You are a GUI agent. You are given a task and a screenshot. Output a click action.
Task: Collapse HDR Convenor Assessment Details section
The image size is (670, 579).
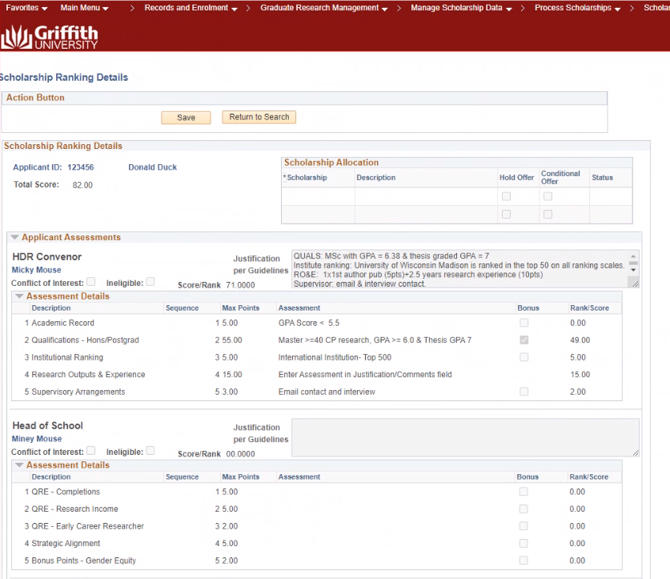(19, 296)
